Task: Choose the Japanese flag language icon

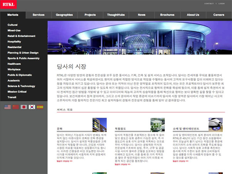Action: pos(24,107)
